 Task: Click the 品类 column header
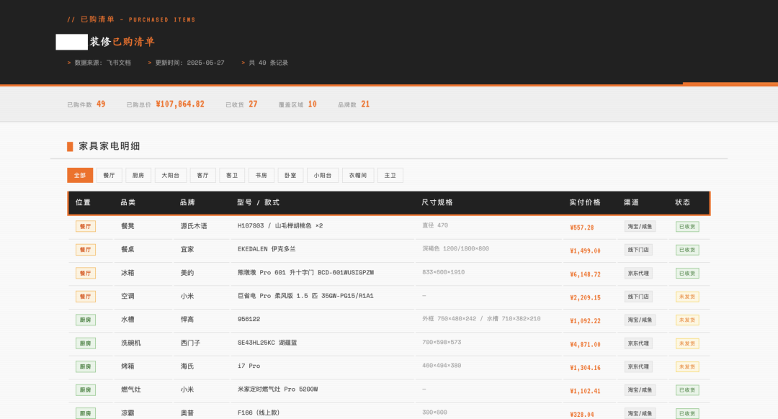pos(128,203)
